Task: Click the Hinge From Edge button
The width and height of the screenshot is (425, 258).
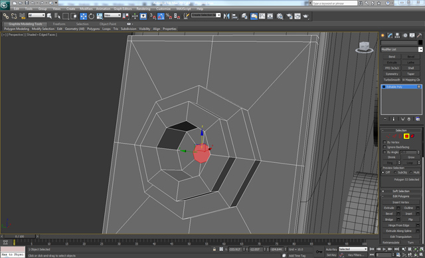Action: (x=398, y=225)
